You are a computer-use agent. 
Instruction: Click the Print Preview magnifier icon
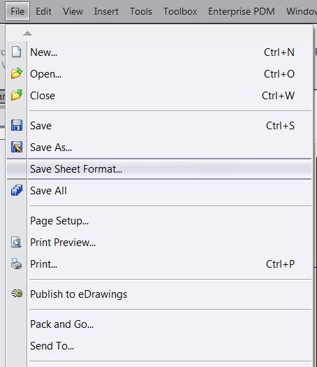click(16, 242)
